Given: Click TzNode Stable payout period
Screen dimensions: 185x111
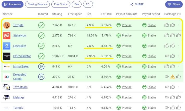Looking at the screenshot, I should tap(152, 108).
